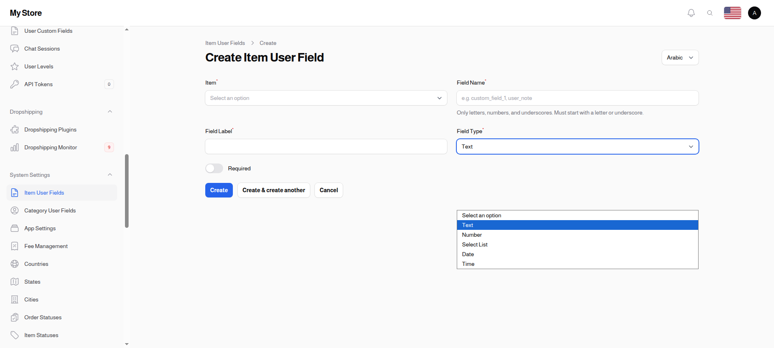Click the Create breadcrumb
The width and height of the screenshot is (774, 348).
pyautogui.click(x=268, y=43)
